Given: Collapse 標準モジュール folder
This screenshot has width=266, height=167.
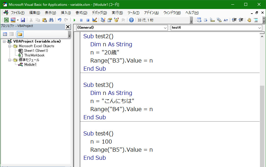Looking at the screenshot, I should click(x=10, y=60).
